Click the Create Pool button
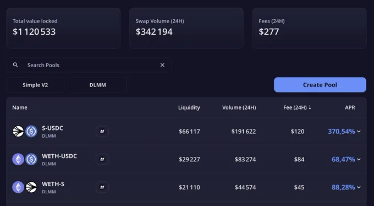374x206 pixels. tap(320, 85)
